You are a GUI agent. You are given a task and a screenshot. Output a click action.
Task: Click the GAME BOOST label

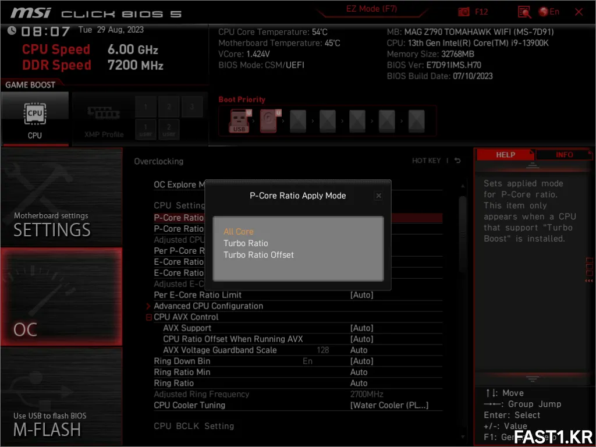pos(30,85)
